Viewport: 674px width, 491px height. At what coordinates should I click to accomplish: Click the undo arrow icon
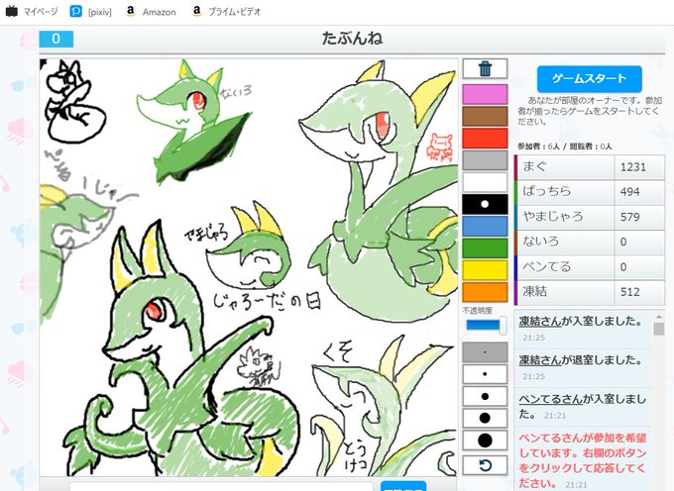[x=485, y=465]
